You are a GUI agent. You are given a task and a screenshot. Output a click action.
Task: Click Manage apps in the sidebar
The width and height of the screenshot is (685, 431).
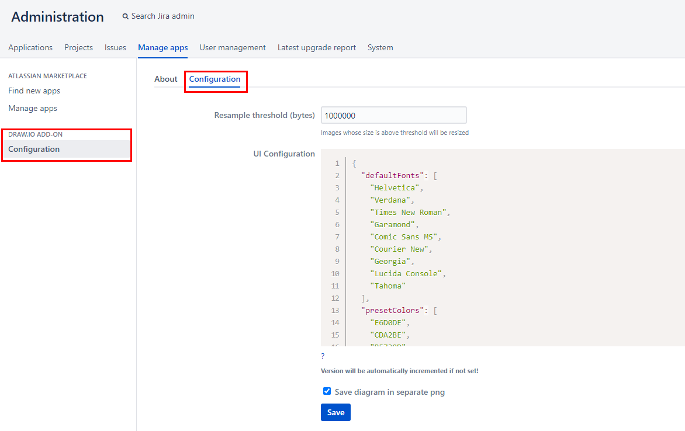(32, 108)
